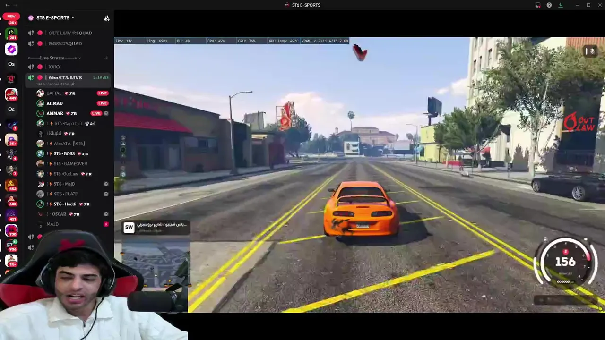Image resolution: width=605 pixels, height=340 pixels.
Task: Collapse the Live Stream channel category
Action: click(54, 58)
